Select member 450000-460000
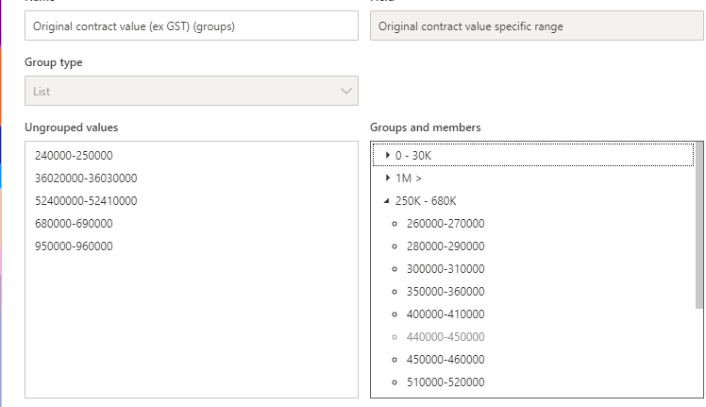The image size is (706, 407). 445,359
